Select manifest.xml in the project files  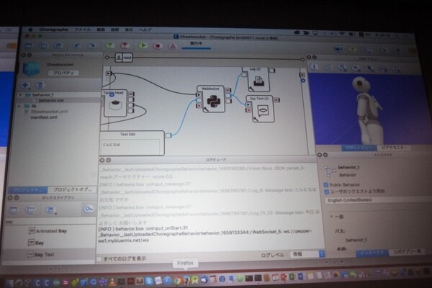pyautogui.click(x=43, y=117)
